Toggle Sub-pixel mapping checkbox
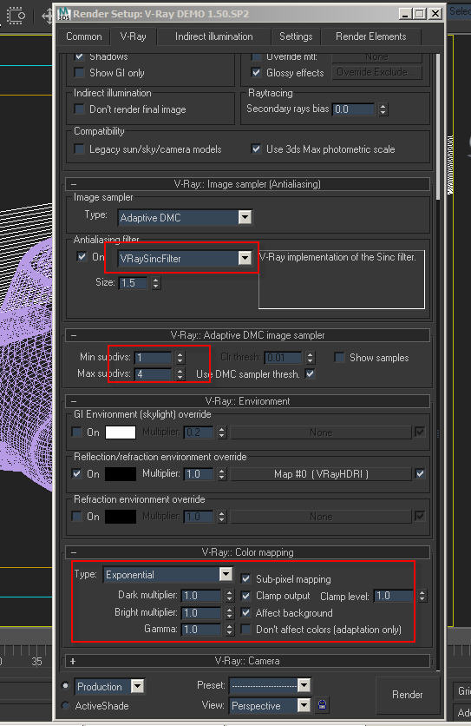Screen dimensions: 471x726 [x=245, y=578]
